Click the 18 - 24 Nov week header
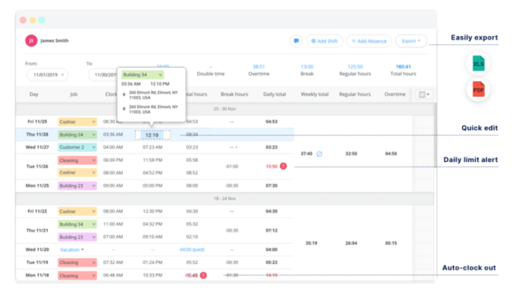The height and width of the screenshot is (295, 515). 224,199
